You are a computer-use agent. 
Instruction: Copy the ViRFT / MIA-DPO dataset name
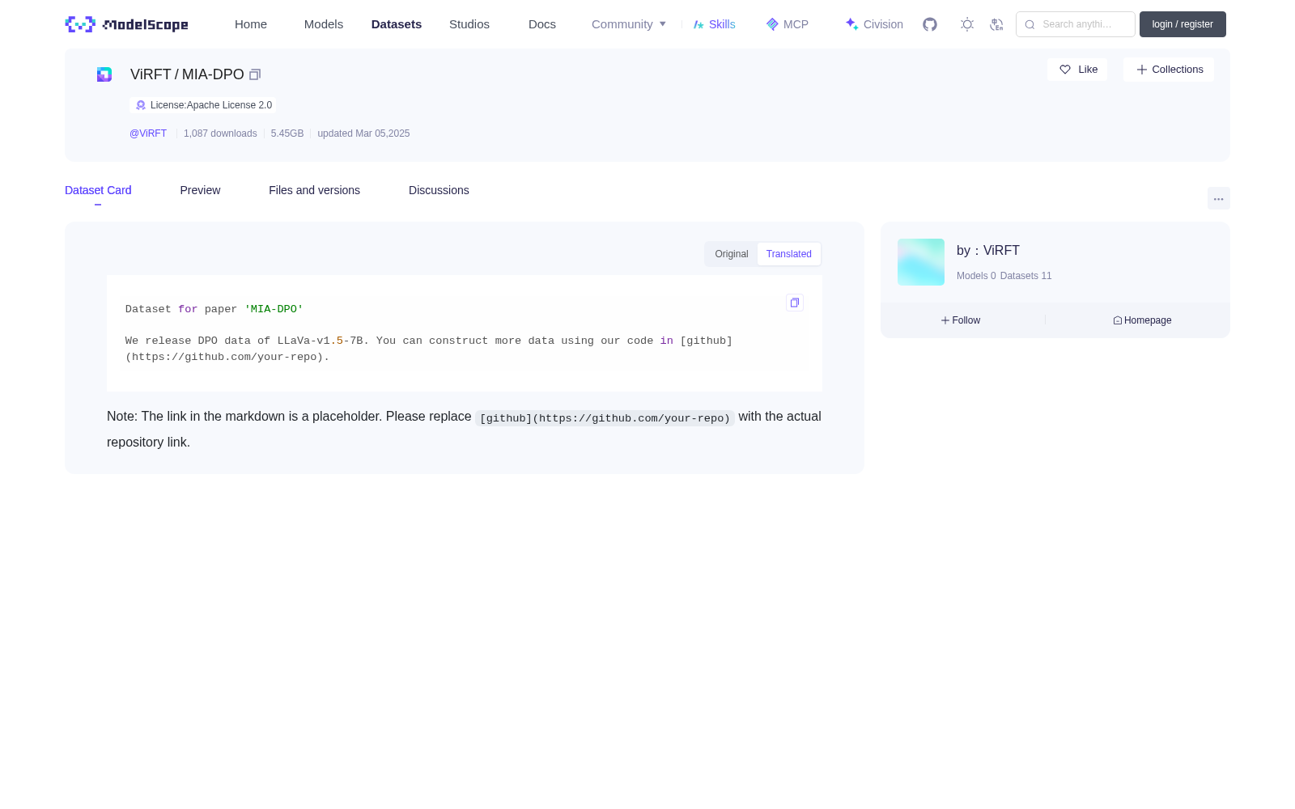255,74
